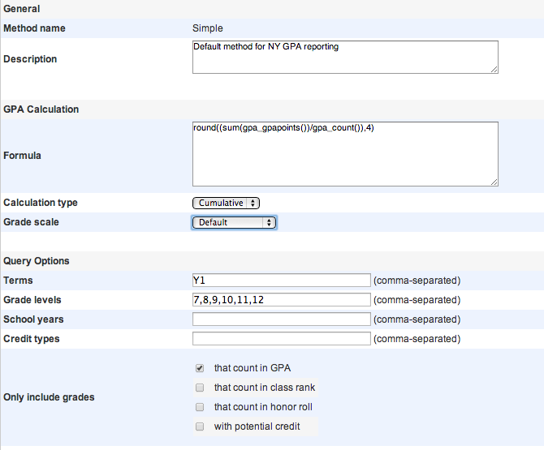Image resolution: width=544 pixels, height=450 pixels.
Task: Grab the Formula box resize handle
Action: [494, 182]
